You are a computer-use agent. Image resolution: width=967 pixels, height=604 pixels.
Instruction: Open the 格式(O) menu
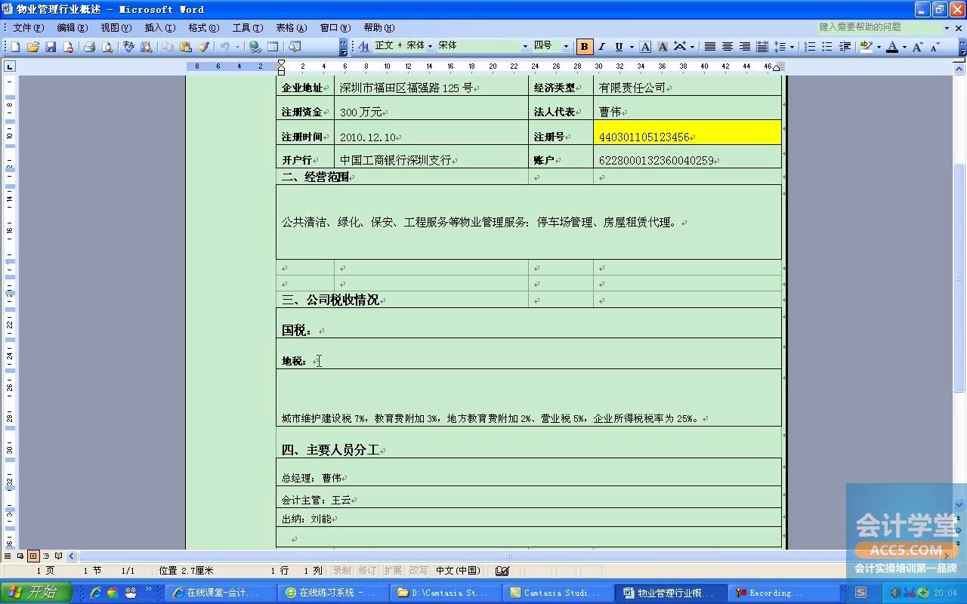(x=203, y=28)
